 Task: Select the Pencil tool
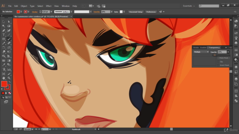pyautogui.click(x=3, y=43)
